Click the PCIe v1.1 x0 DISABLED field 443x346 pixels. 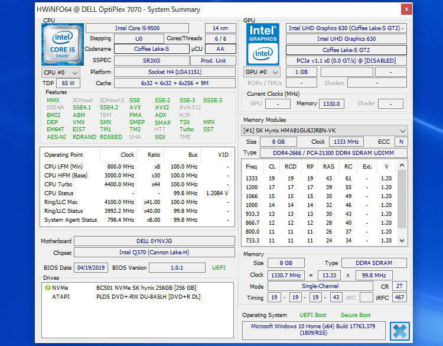(346, 61)
